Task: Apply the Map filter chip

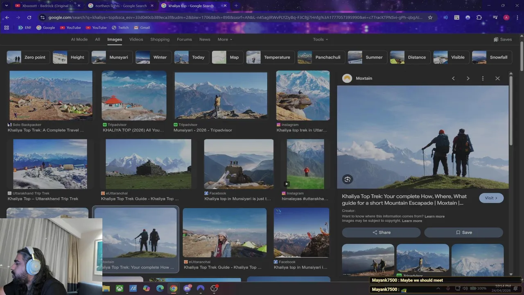Action: click(x=227, y=57)
